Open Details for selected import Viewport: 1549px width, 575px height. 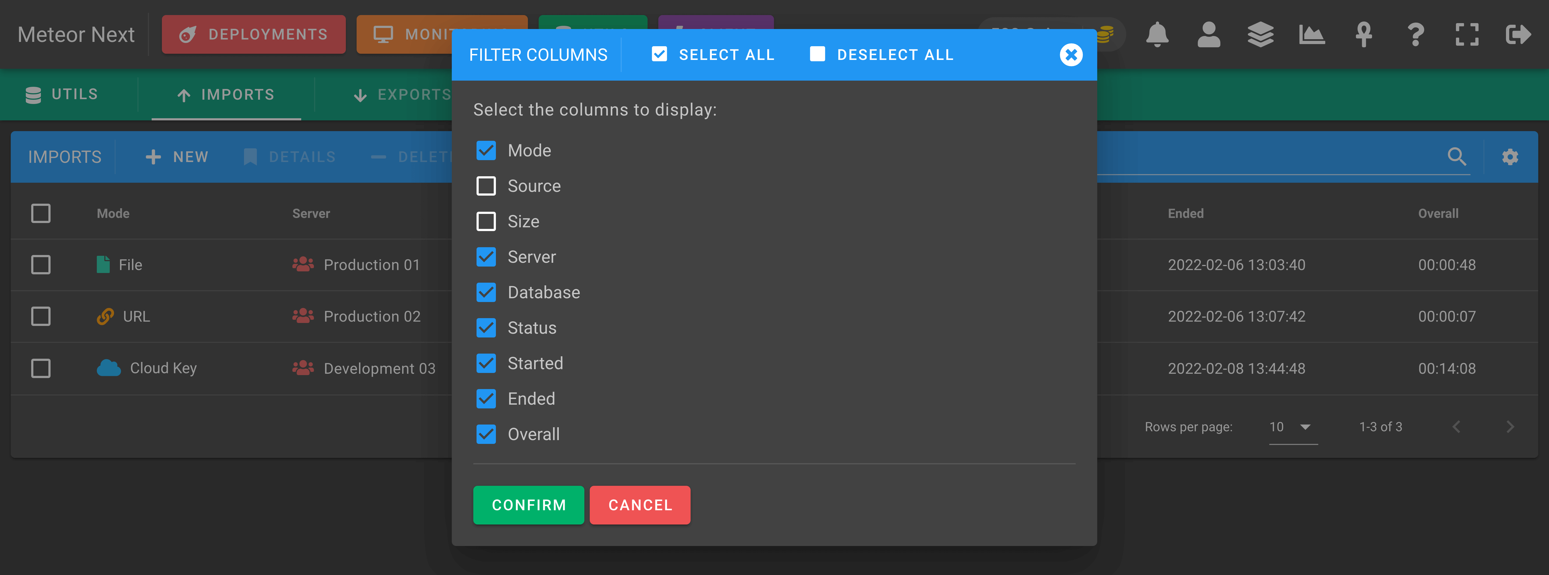(290, 157)
